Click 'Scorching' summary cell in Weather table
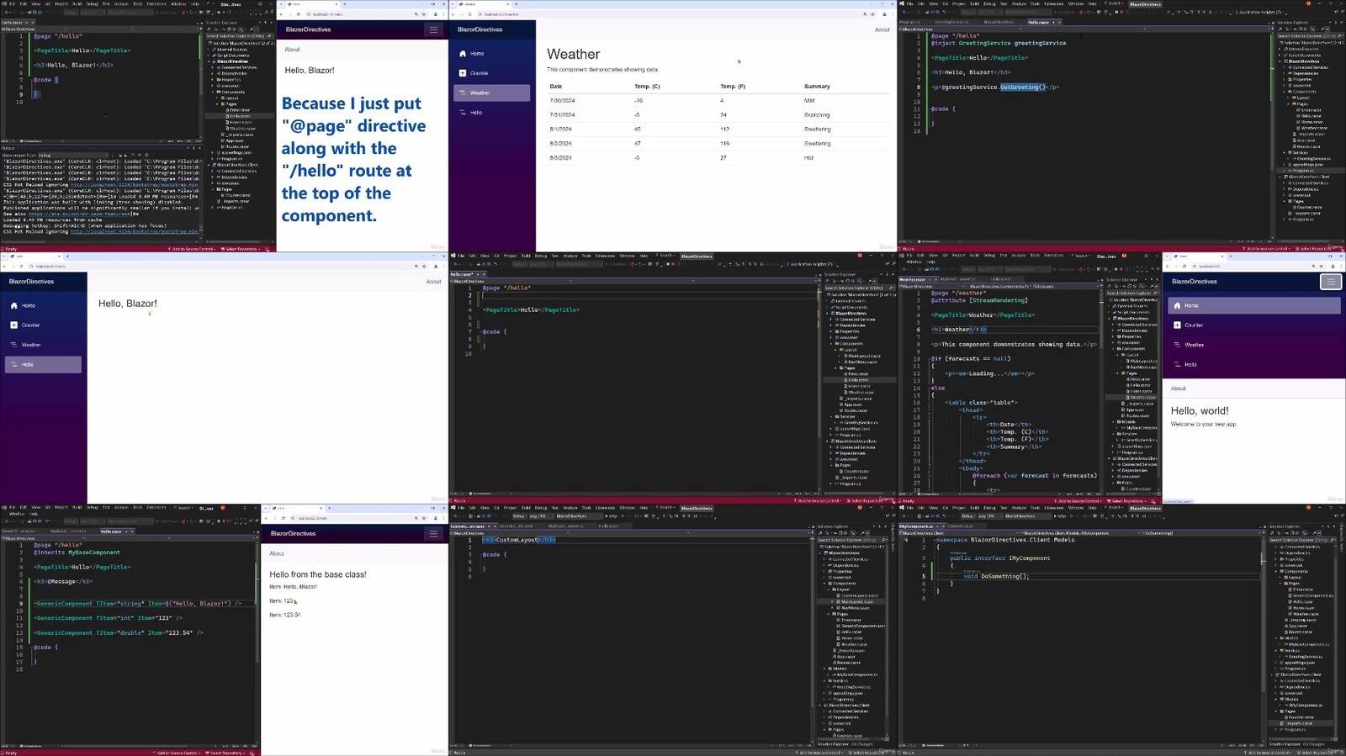The width and height of the screenshot is (1346, 756). point(817,115)
